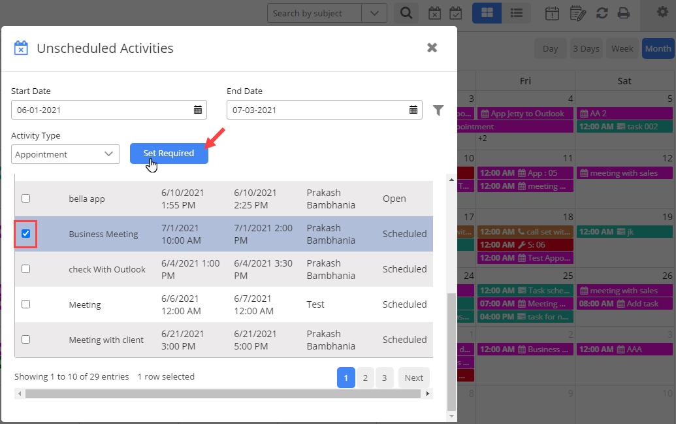The image size is (676, 424).
Task: Click the search magnifier icon
Action: click(x=406, y=13)
